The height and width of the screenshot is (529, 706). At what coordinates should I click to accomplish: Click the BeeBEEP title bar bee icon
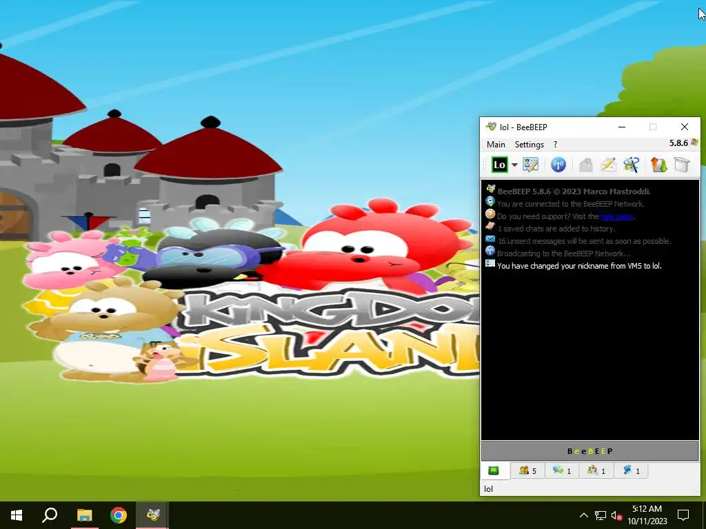point(490,127)
